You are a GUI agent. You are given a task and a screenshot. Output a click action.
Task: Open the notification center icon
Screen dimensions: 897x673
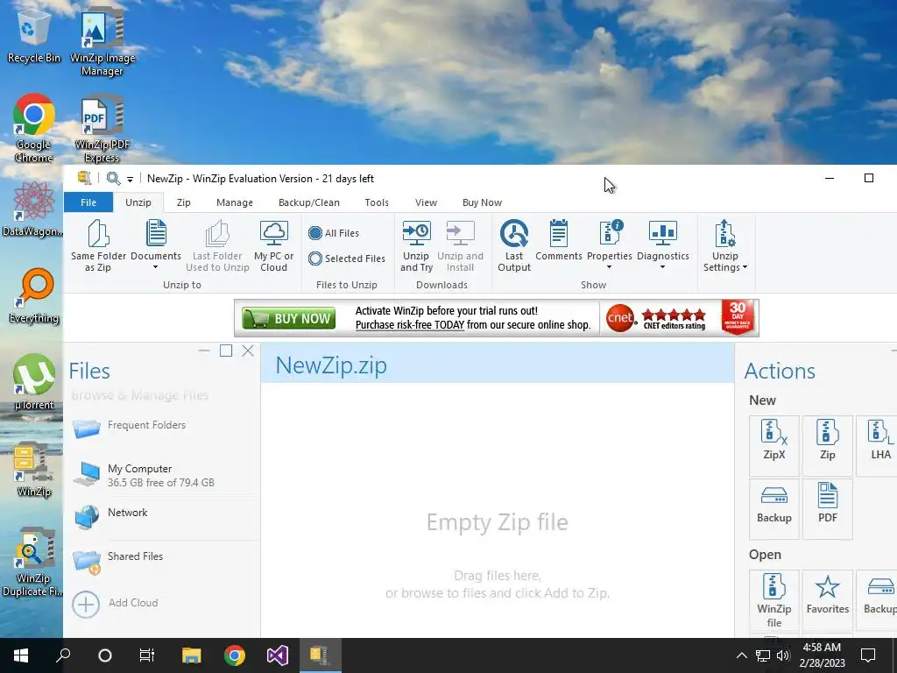click(x=868, y=655)
